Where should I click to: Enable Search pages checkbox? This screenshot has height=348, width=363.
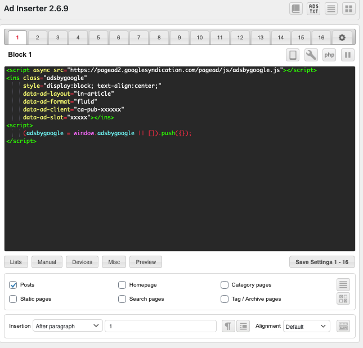tap(122, 299)
